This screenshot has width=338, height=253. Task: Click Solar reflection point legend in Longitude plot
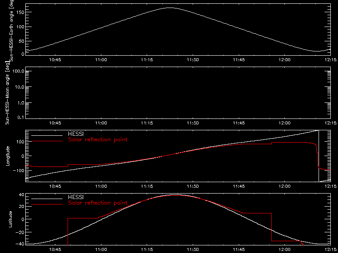coord(98,140)
